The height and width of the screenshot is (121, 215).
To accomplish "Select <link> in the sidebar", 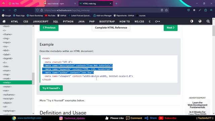I will pos(6,67).
